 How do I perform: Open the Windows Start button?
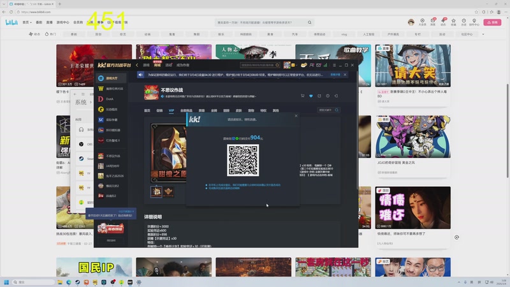(6, 282)
